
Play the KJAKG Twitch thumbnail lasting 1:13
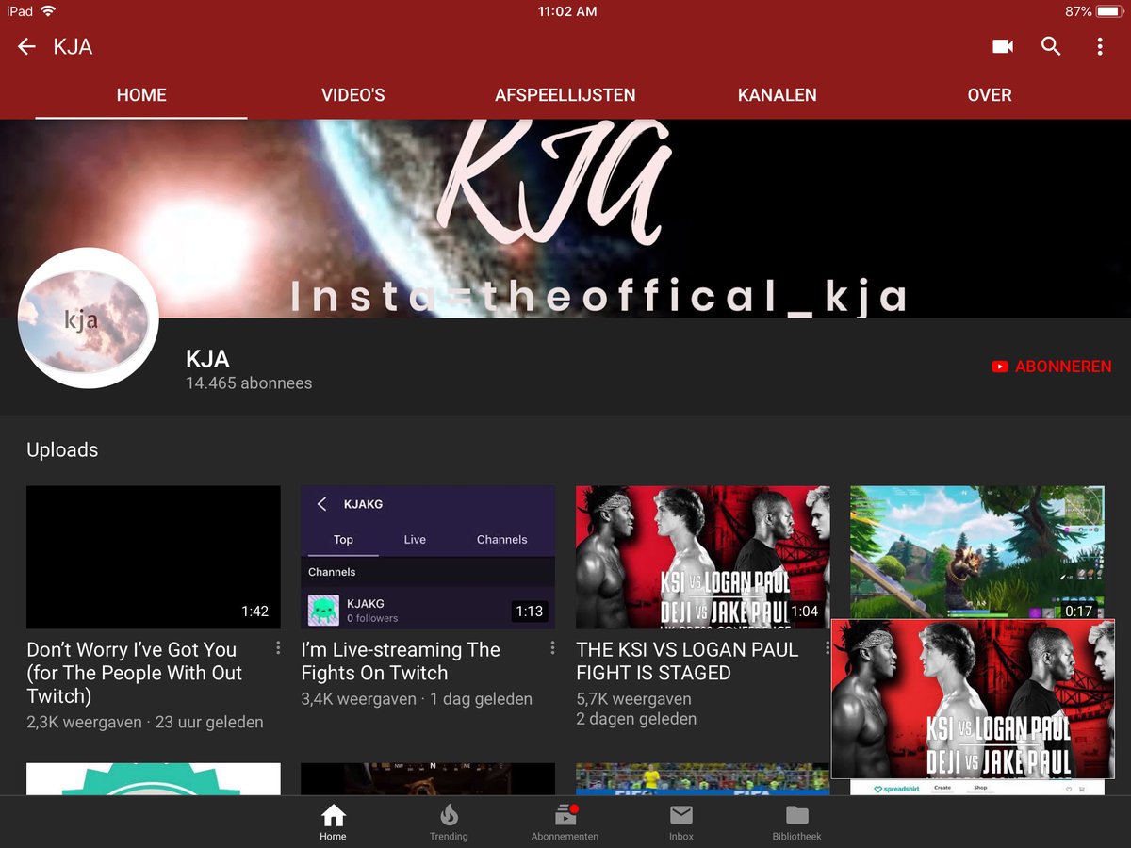[x=428, y=557]
